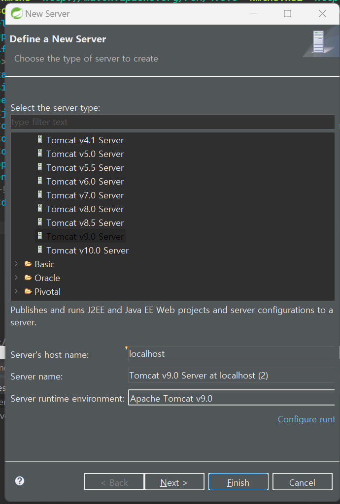Click the Tomcat v9.0 Server icon

(x=40, y=236)
